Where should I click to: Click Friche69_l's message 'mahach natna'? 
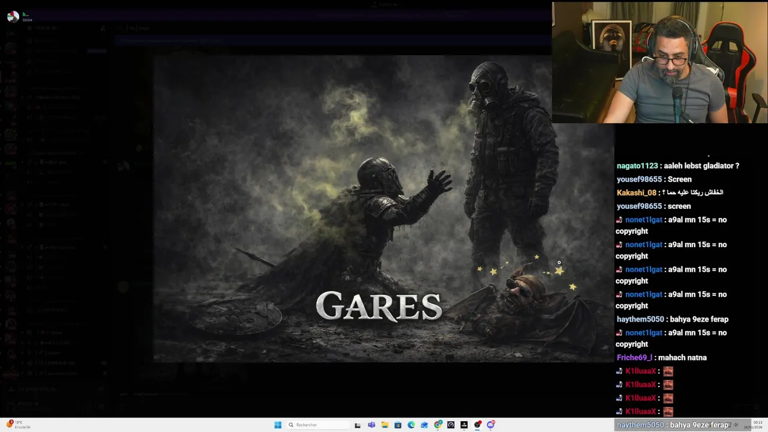tap(661, 358)
